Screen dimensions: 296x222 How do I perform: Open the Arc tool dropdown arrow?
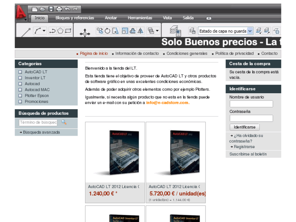[x=44, y=31]
